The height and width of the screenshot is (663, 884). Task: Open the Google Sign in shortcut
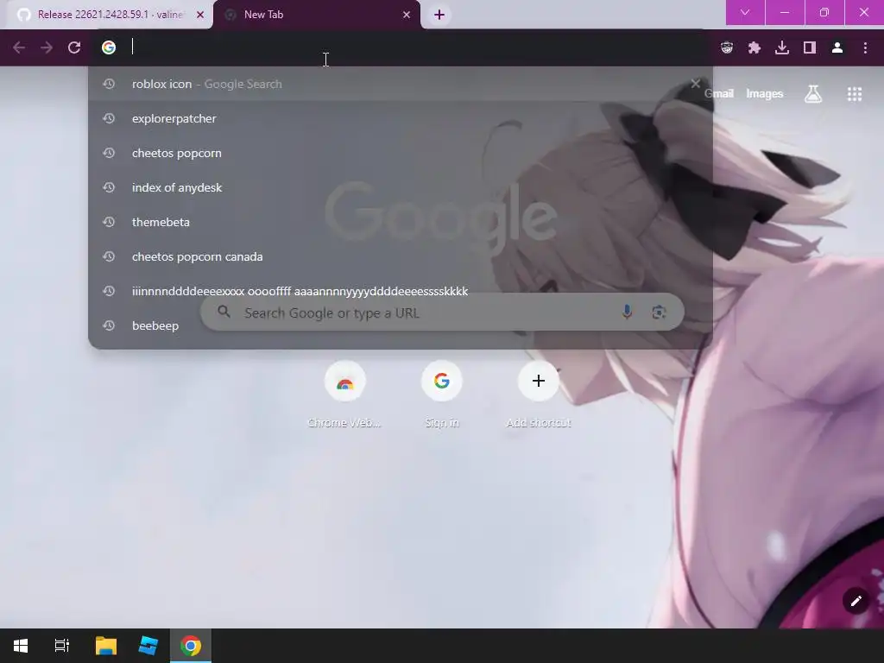pyautogui.click(x=442, y=395)
